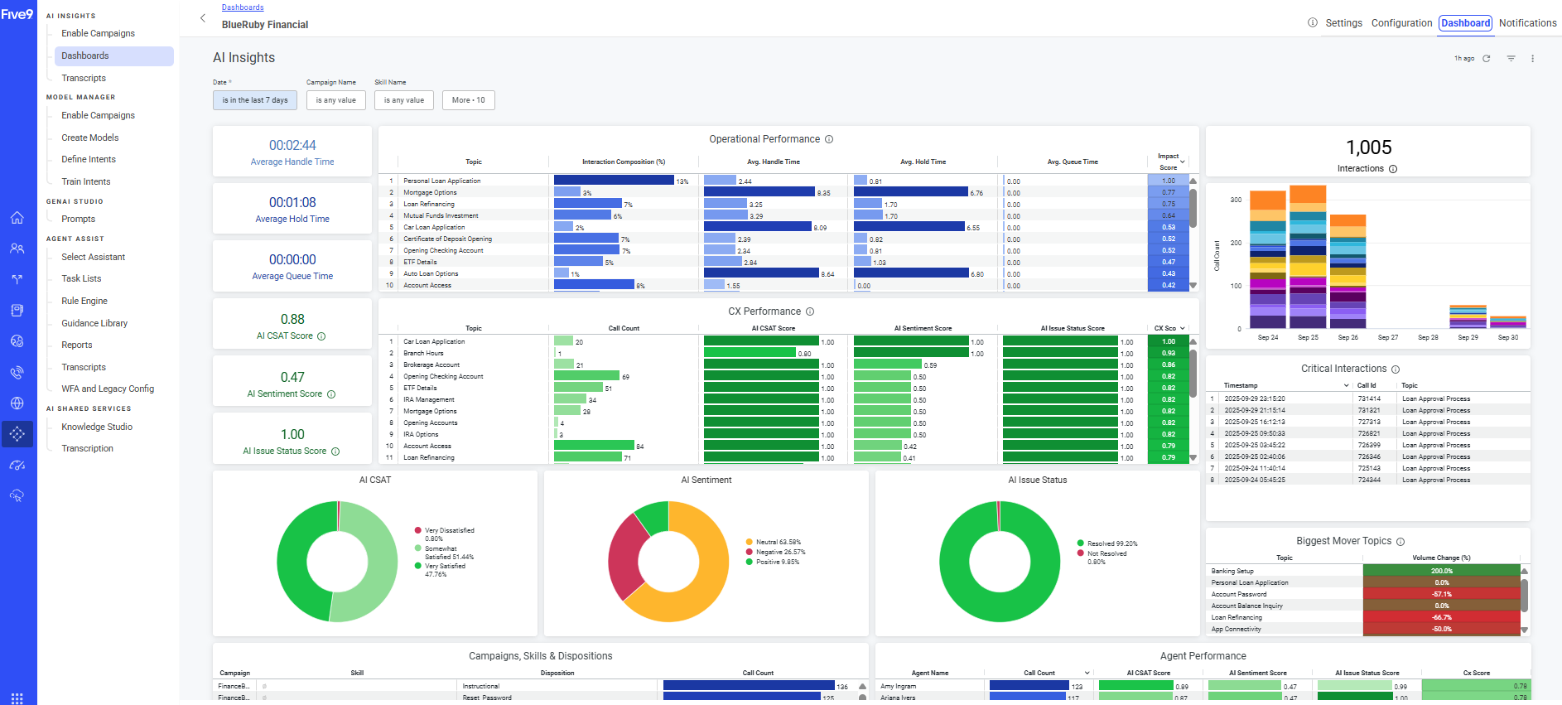Click the info icon next to Operational Performance
This screenshot has height=705, width=1562.
coord(829,139)
